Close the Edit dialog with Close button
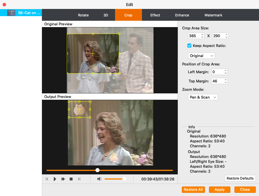This screenshot has height=196, width=259. [x=245, y=190]
